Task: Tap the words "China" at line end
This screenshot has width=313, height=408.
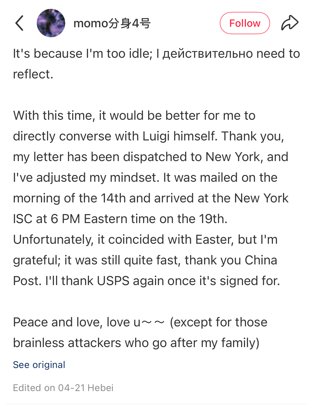Action: pos(261,260)
